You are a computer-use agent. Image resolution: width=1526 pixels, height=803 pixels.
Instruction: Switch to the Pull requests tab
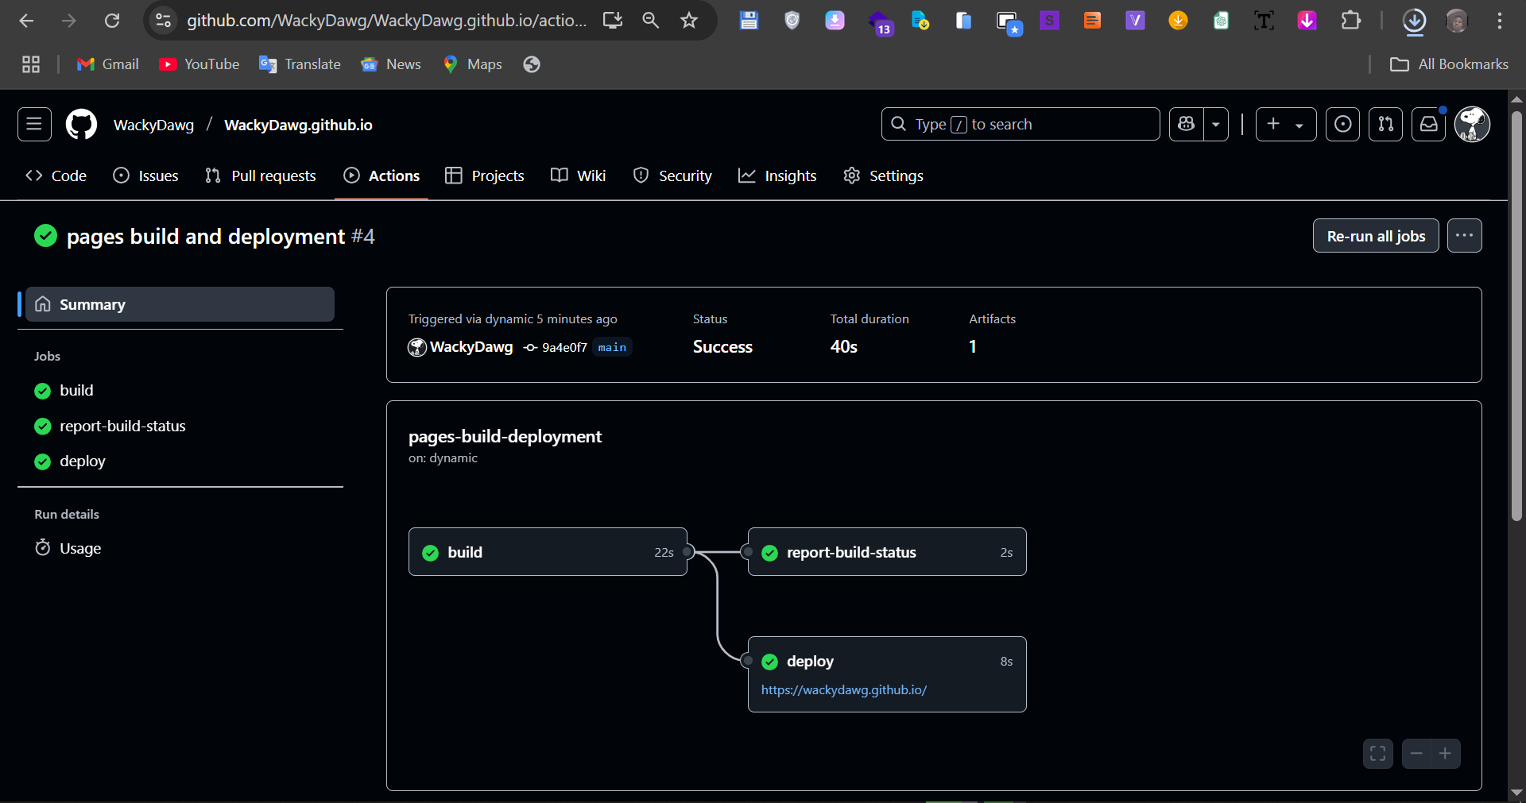(x=261, y=176)
